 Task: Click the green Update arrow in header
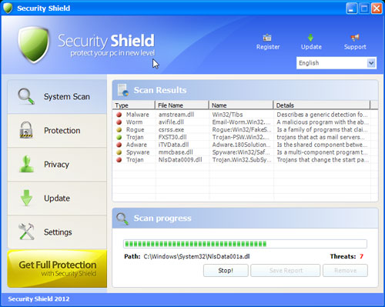(310, 38)
